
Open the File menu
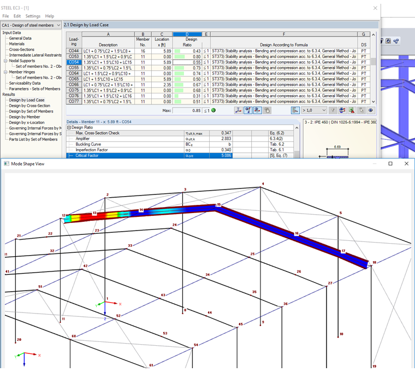pos(5,16)
